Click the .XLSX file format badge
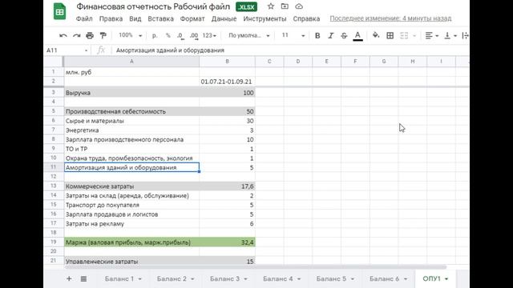The image size is (513, 288). [x=246, y=7]
